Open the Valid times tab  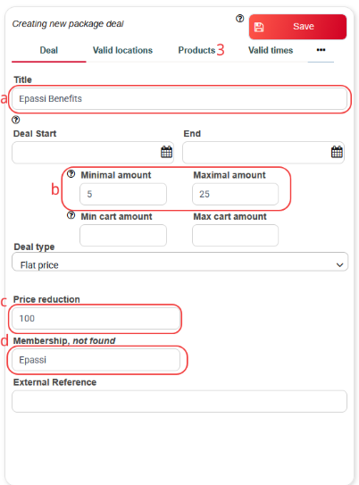coord(271,50)
